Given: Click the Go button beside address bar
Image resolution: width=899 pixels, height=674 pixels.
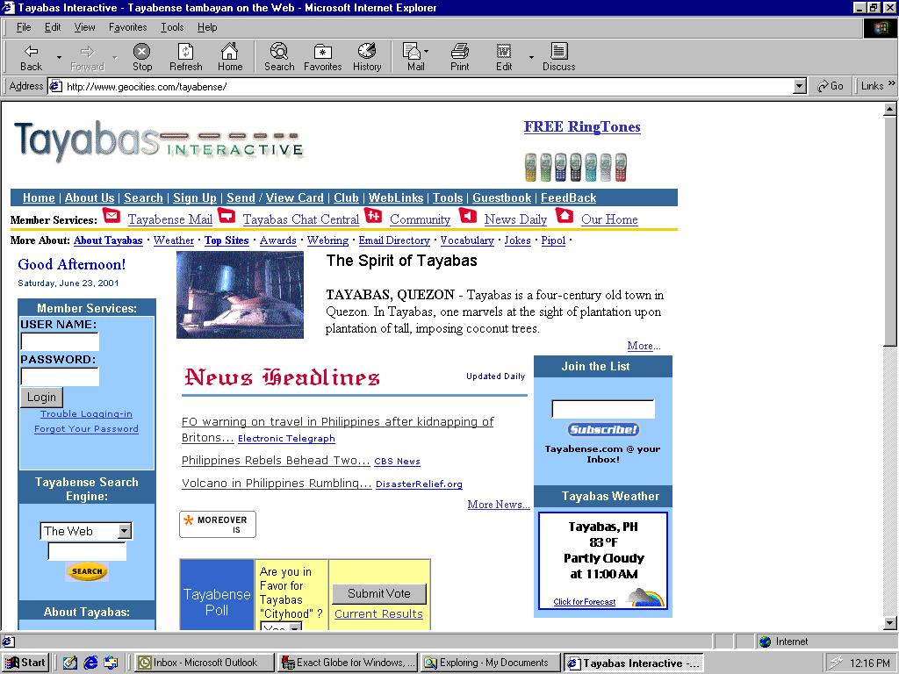Looking at the screenshot, I should [830, 86].
